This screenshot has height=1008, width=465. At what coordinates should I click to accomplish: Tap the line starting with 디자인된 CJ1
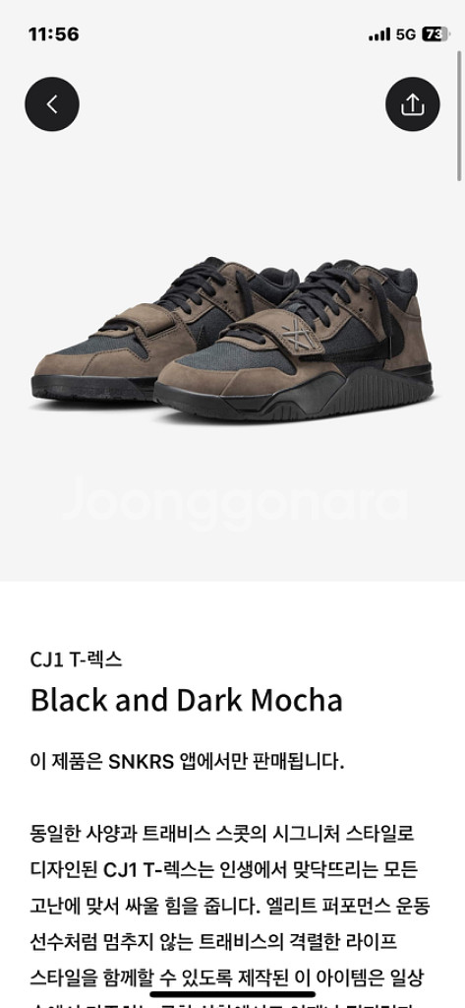click(223, 870)
